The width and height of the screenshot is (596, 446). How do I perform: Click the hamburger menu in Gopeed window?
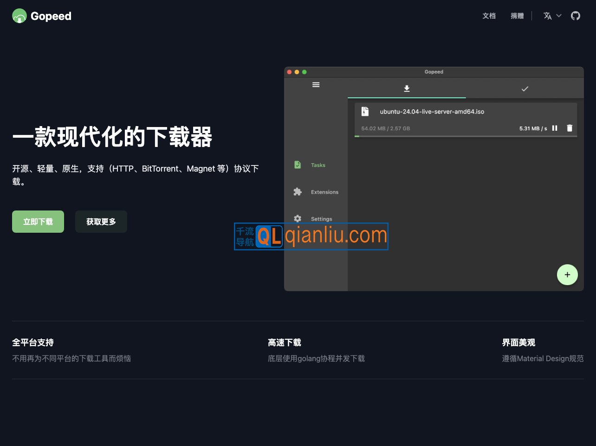pos(316,84)
